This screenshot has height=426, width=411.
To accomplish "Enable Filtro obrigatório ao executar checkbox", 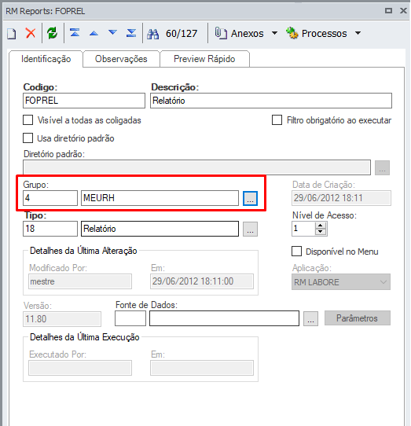I will click(x=277, y=119).
